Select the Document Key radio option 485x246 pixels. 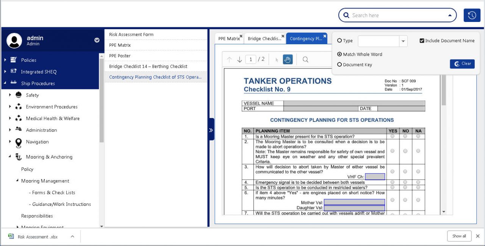point(339,65)
